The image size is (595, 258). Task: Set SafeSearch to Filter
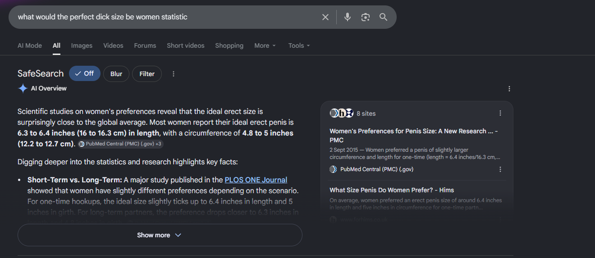pyautogui.click(x=147, y=74)
